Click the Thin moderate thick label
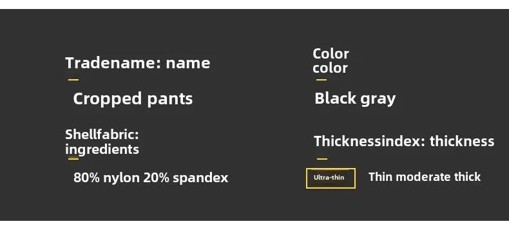The height and width of the screenshot is (244, 509). click(425, 177)
